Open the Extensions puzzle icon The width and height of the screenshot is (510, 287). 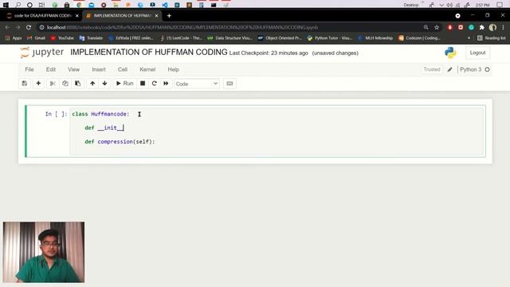pyautogui.click(x=481, y=27)
